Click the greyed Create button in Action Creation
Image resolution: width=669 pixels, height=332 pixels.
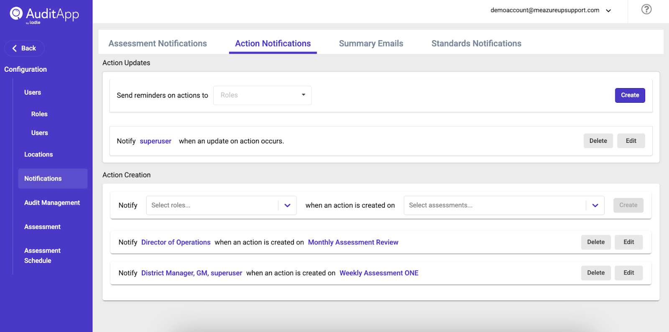[628, 205]
